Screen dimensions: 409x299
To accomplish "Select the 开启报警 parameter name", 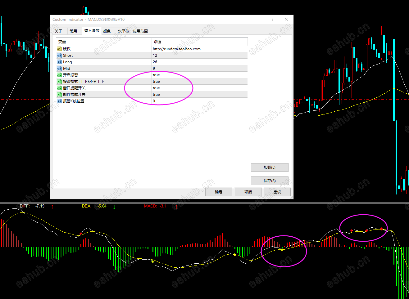I will 70,75.
